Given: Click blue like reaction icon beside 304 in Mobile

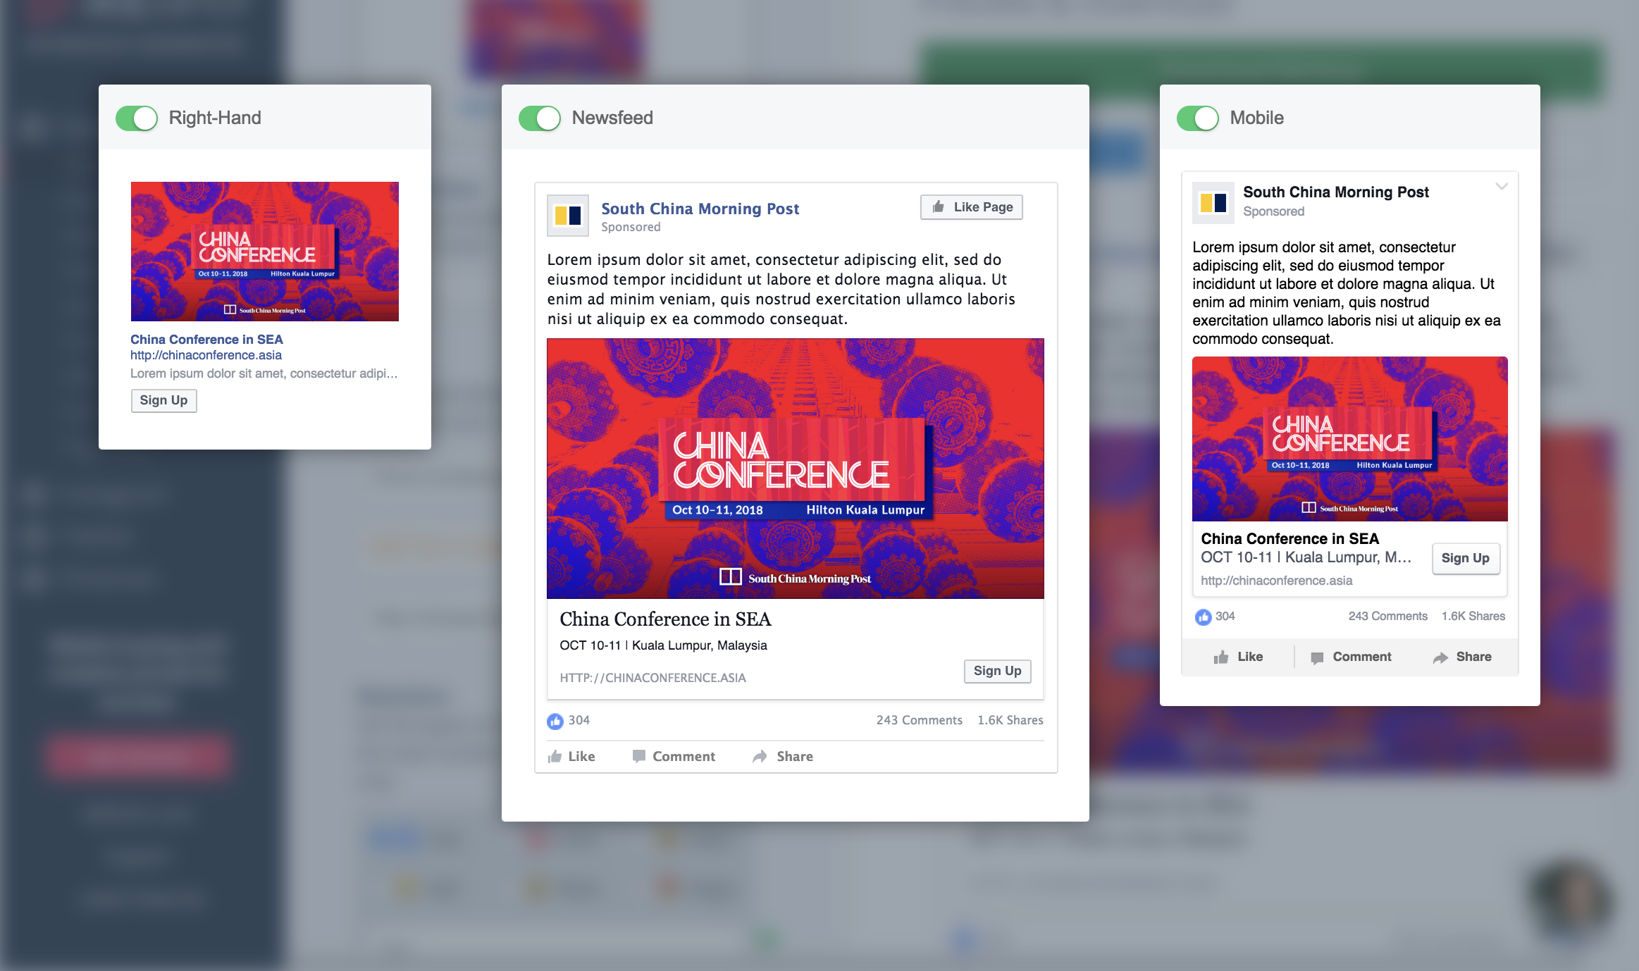Looking at the screenshot, I should click(1204, 617).
